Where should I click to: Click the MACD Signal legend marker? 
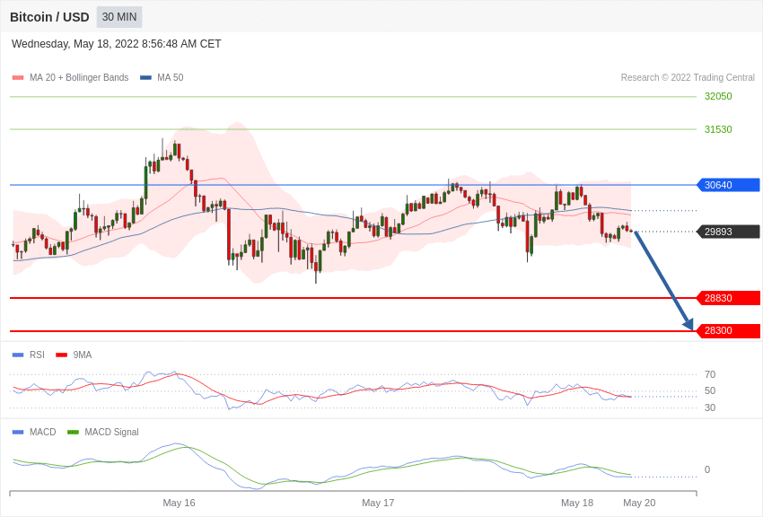[74, 433]
